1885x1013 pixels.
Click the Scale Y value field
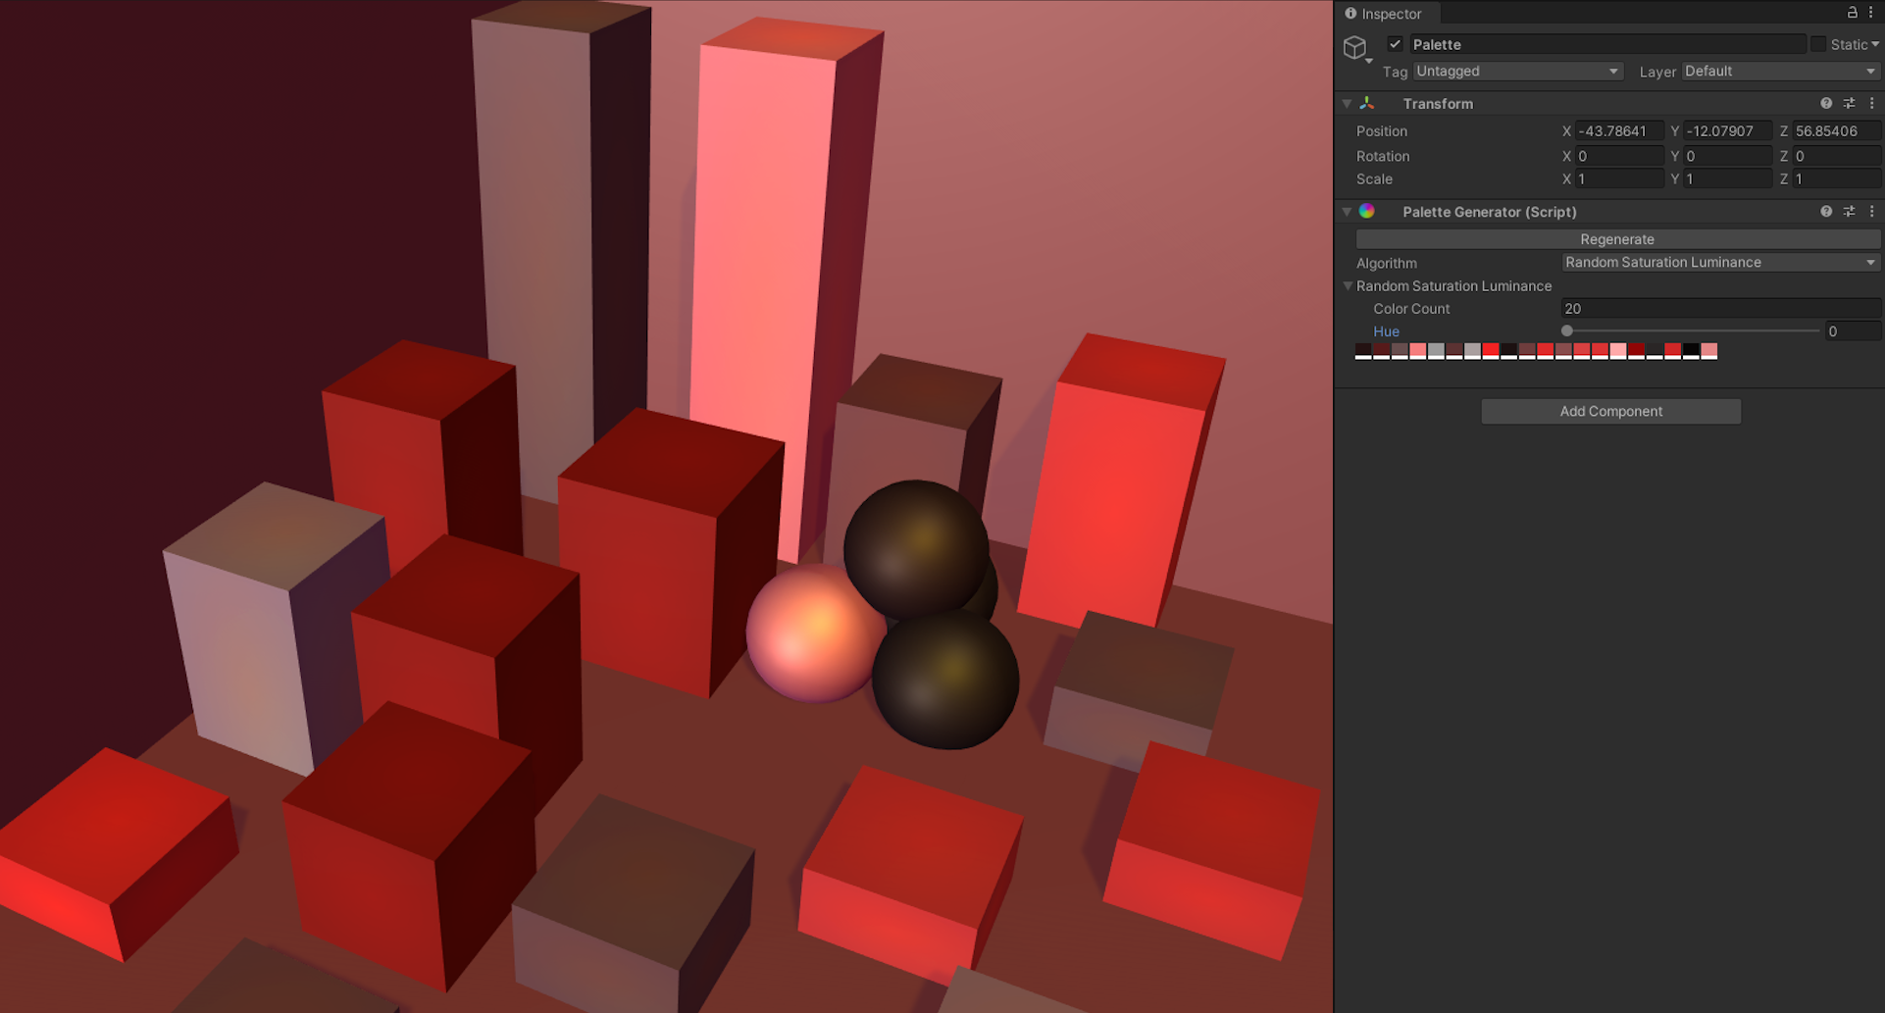point(1728,178)
